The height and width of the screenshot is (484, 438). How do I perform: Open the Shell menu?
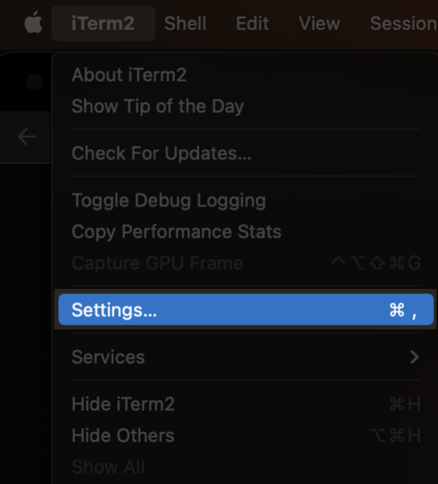pos(186,23)
